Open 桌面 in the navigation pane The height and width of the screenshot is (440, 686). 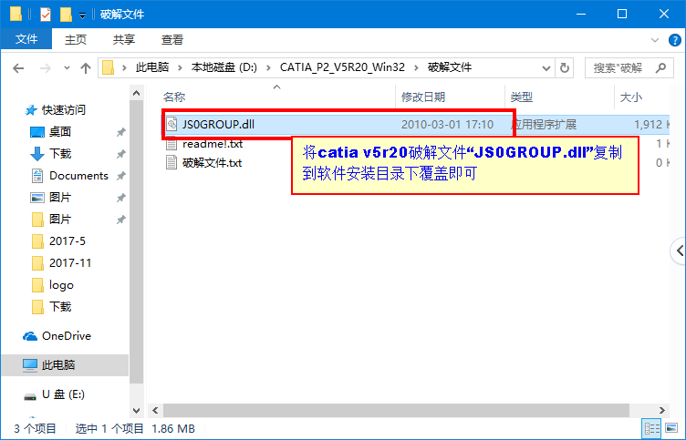[60, 131]
